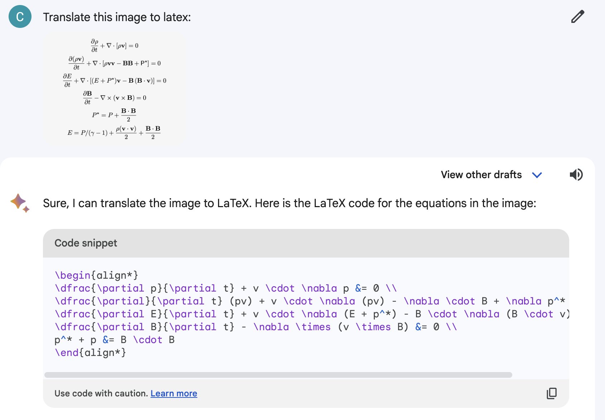The height and width of the screenshot is (420, 605).
Task: Open the uploaded equations image thumbnail
Action: [x=115, y=89]
